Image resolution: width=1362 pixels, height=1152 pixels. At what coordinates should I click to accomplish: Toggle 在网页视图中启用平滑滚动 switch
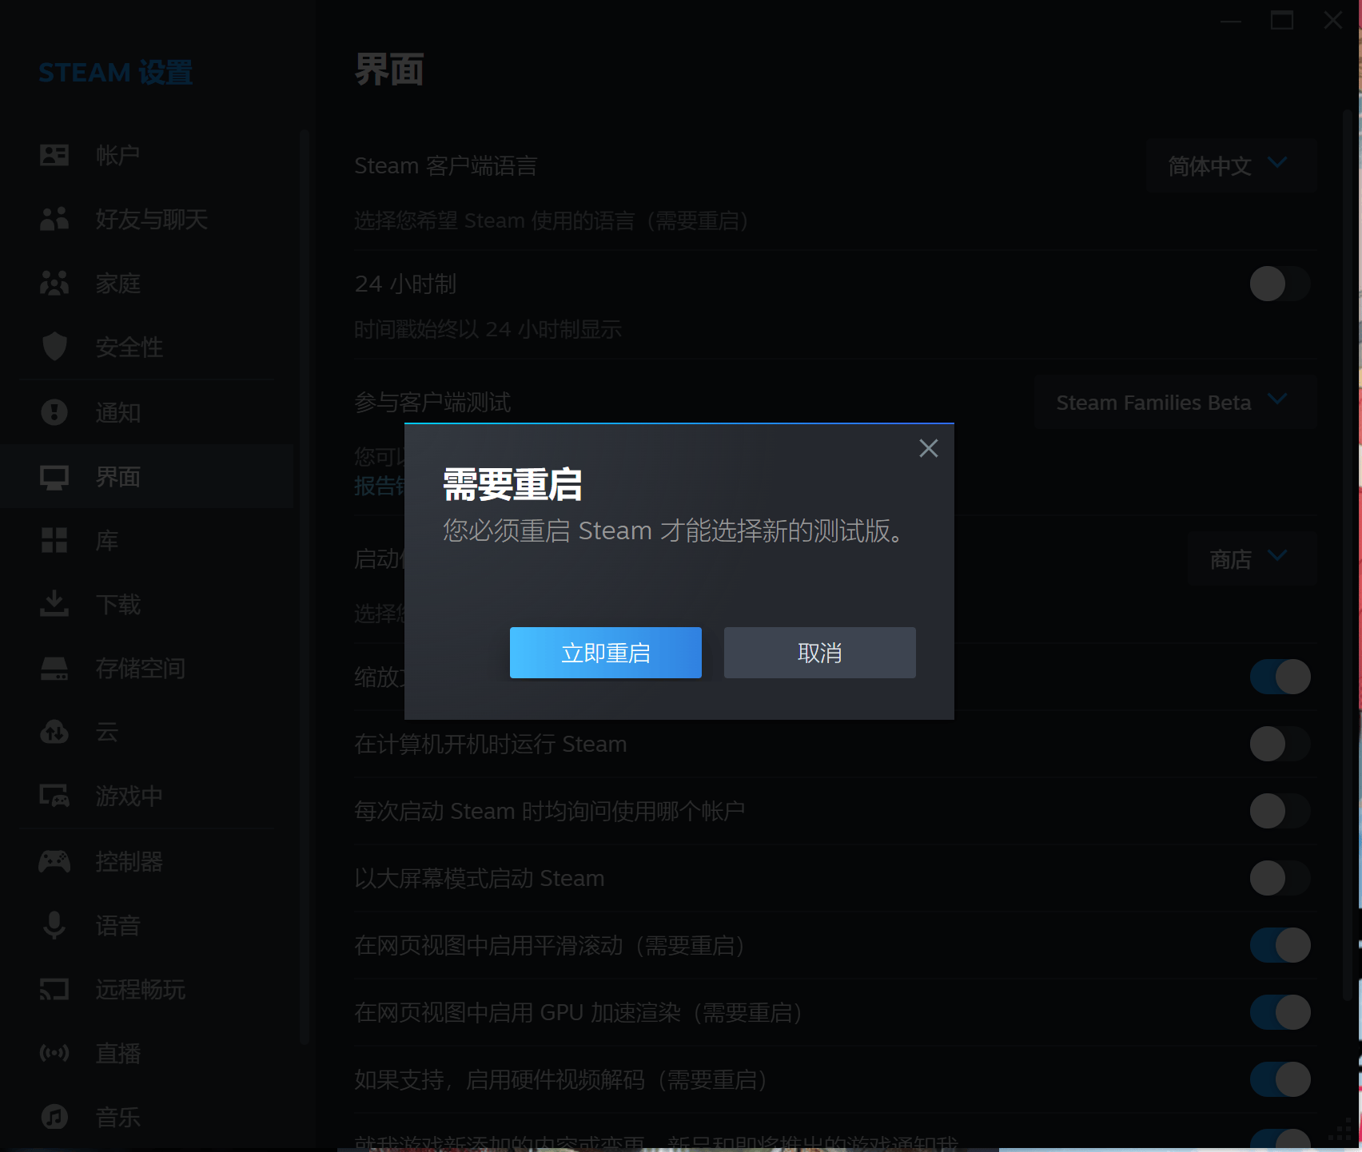click(x=1280, y=945)
